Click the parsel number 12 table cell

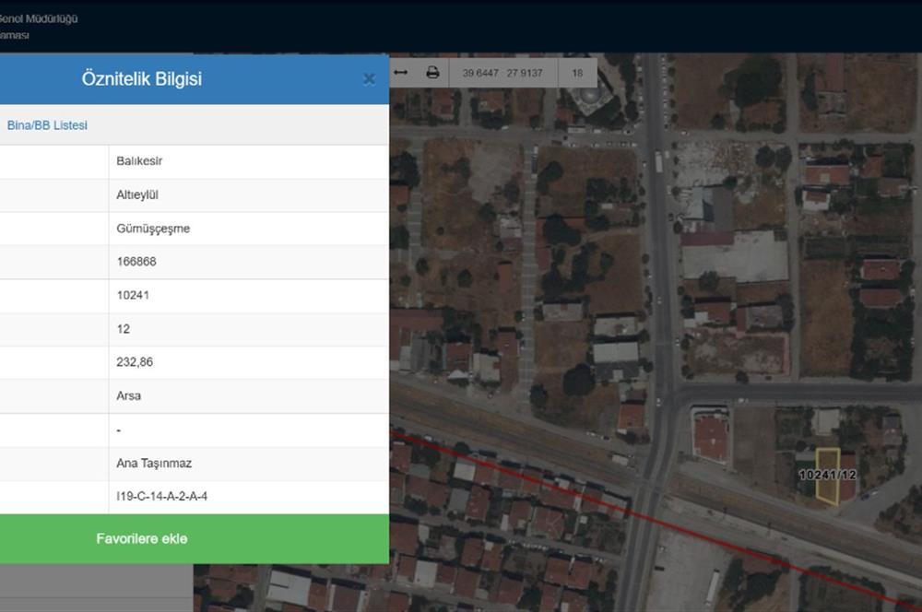tap(124, 329)
